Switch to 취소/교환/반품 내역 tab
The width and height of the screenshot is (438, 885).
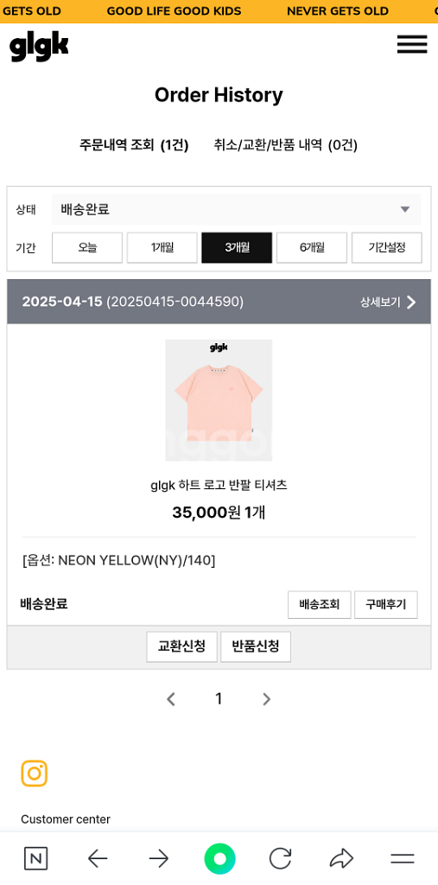(286, 145)
